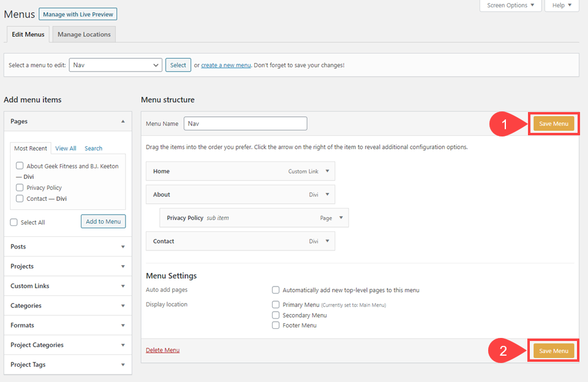Save the menu with the top Save Menu button

pyautogui.click(x=552, y=122)
